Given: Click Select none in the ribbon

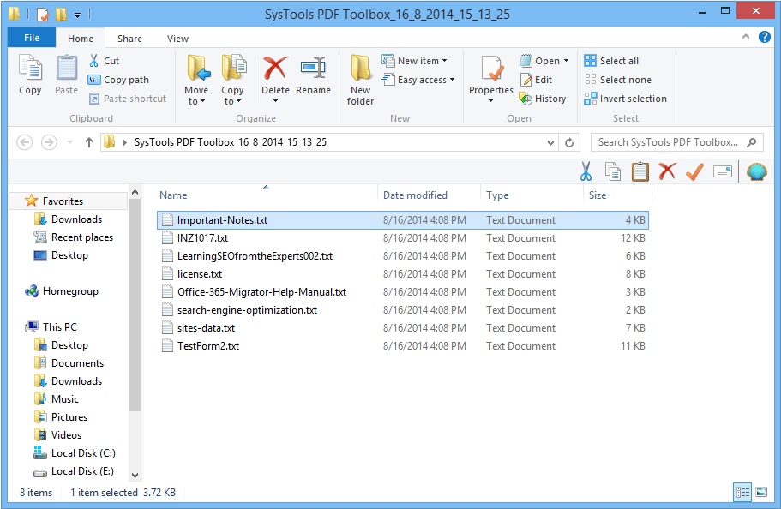Looking at the screenshot, I should [x=618, y=80].
